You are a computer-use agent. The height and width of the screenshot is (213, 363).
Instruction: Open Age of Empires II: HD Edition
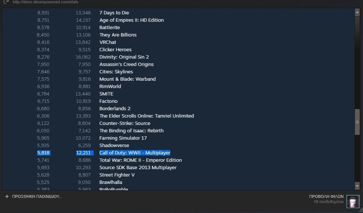132,20
